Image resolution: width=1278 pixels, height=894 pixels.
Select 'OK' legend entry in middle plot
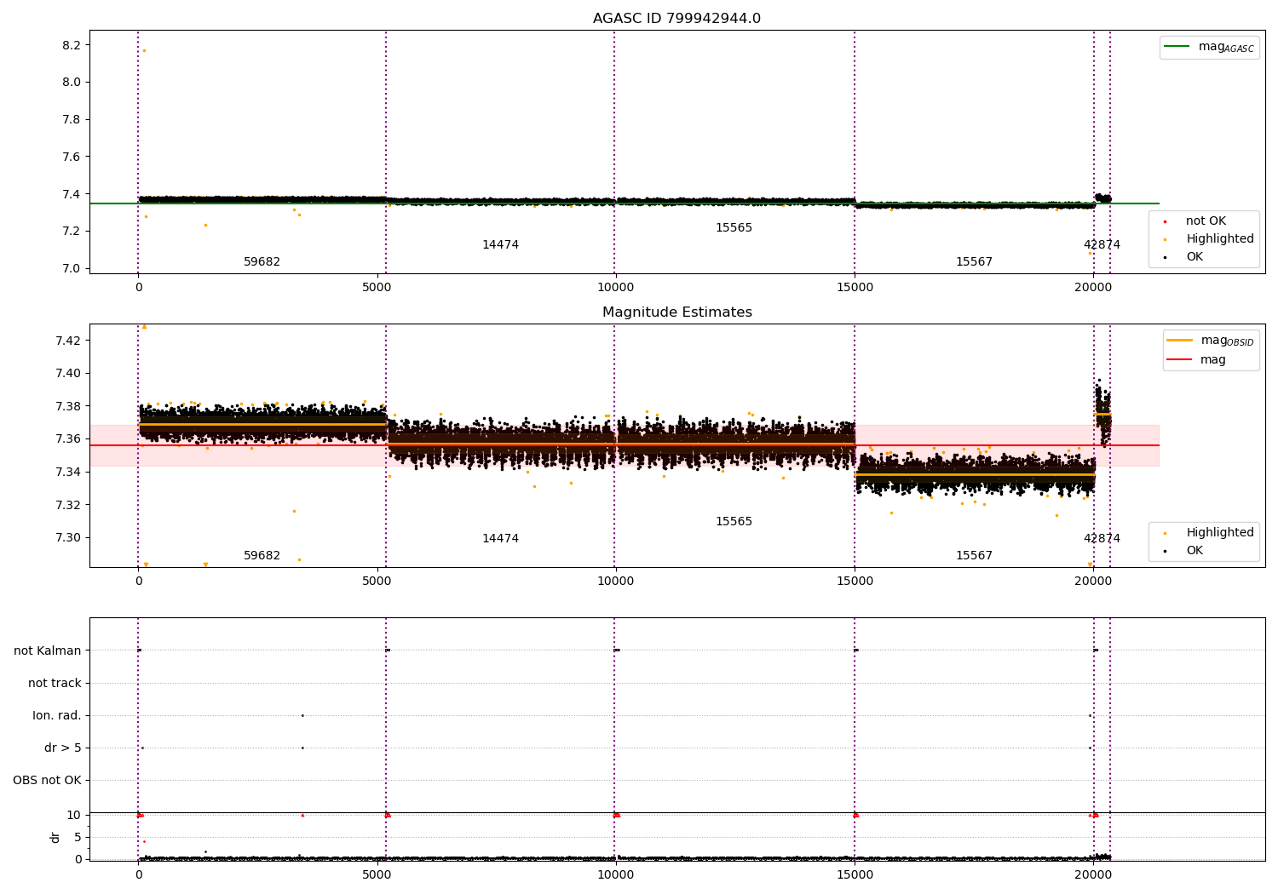[x=1195, y=551]
